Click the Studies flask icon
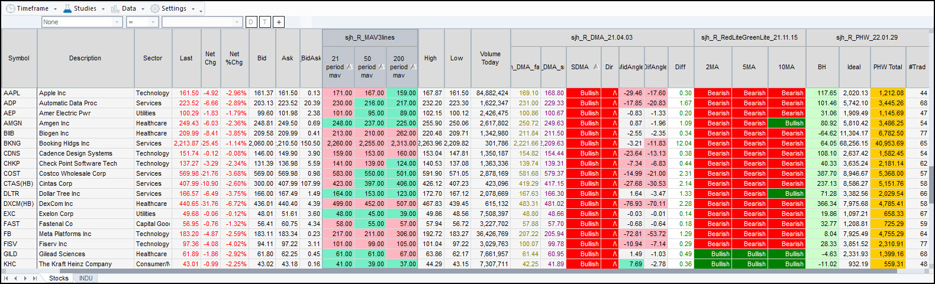Viewport: 935px width, 284px height. [x=67, y=8]
